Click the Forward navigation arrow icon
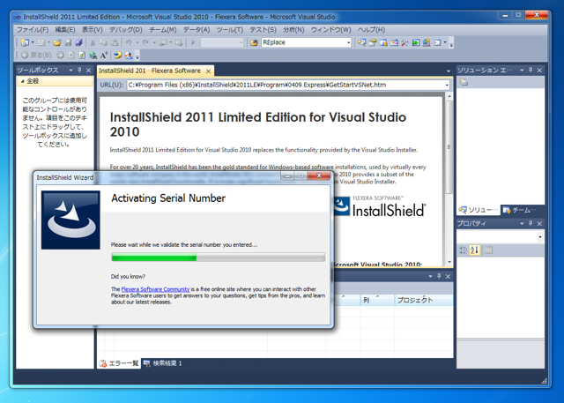The image size is (564, 403). click(x=61, y=55)
